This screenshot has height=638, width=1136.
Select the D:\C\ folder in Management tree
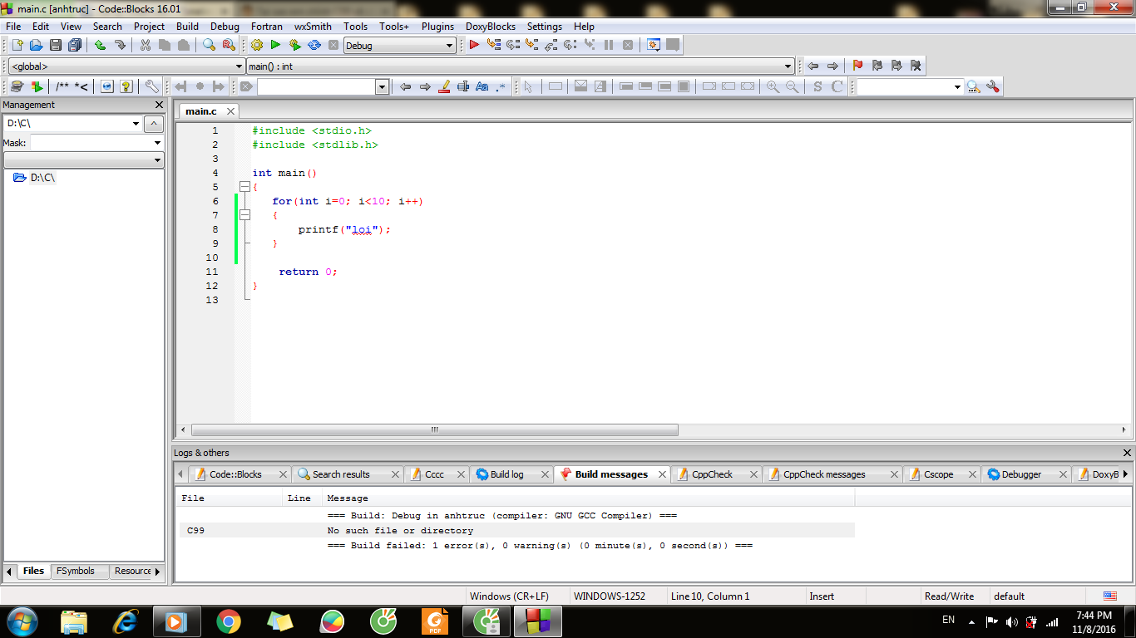coord(42,178)
